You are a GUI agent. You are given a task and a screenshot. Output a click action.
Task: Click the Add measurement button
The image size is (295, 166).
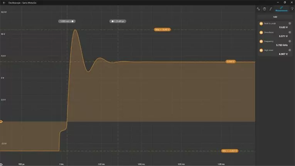tap(275, 17)
